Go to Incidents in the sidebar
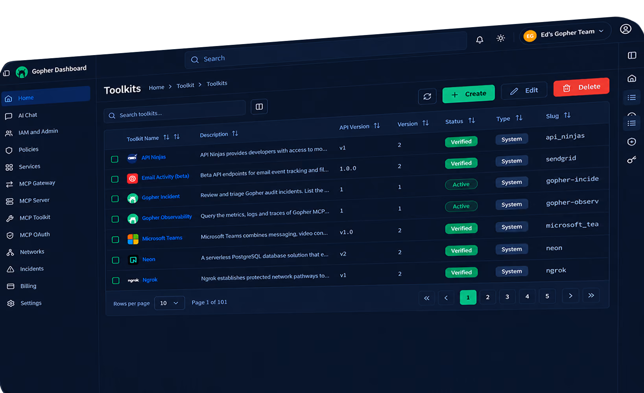The image size is (644, 393). click(x=31, y=269)
